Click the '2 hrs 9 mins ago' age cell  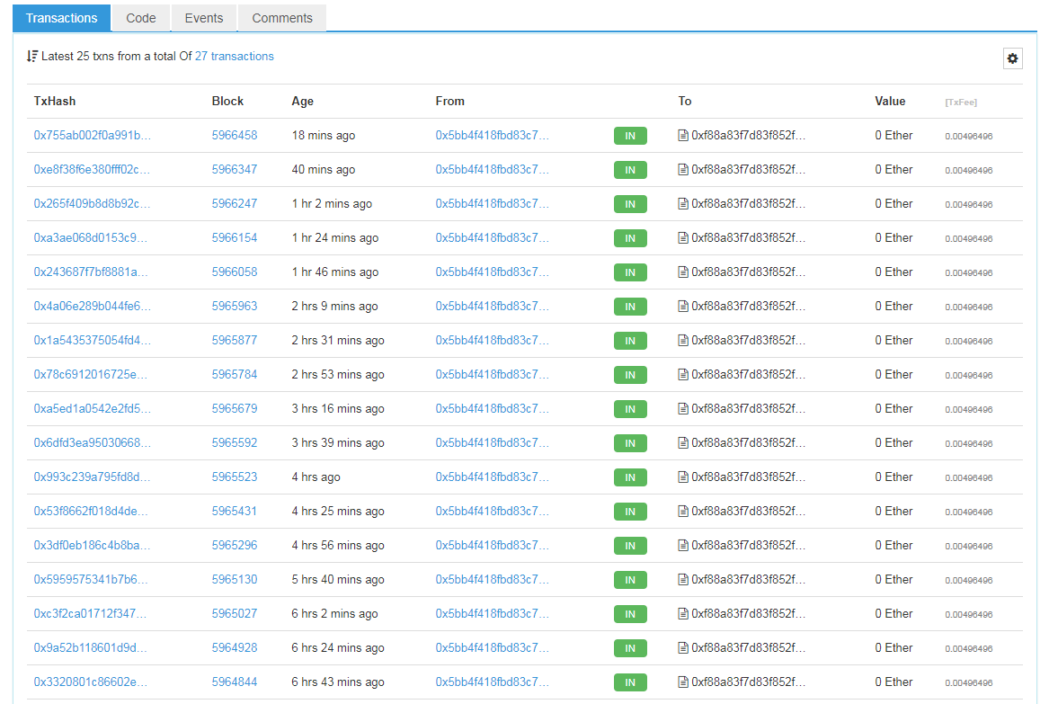click(334, 307)
